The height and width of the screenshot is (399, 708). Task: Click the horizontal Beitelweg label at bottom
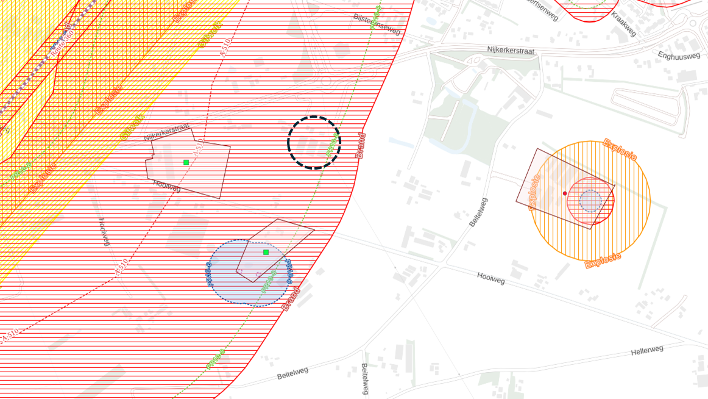[x=293, y=373]
